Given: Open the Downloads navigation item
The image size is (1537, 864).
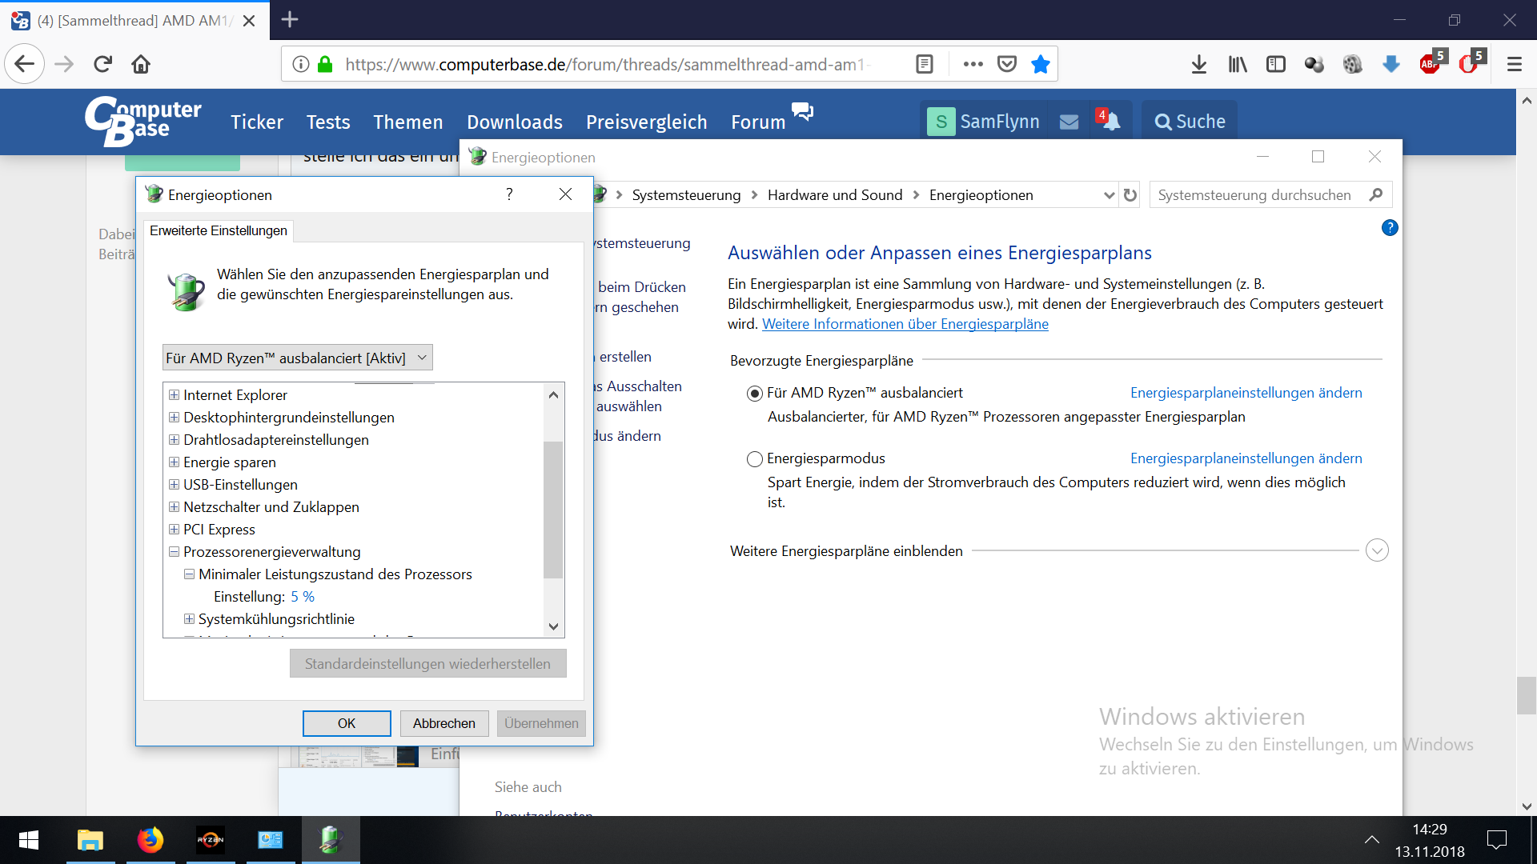Looking at the screenshot, I should 514,122.
